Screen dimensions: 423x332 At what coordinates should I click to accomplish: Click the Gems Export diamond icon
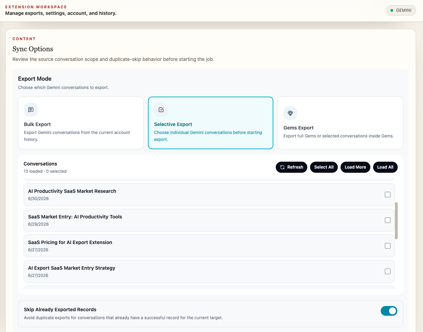coord(290,113)
